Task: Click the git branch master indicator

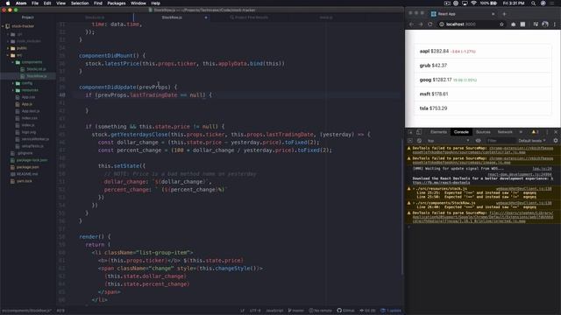Action: tap(296, 311)
